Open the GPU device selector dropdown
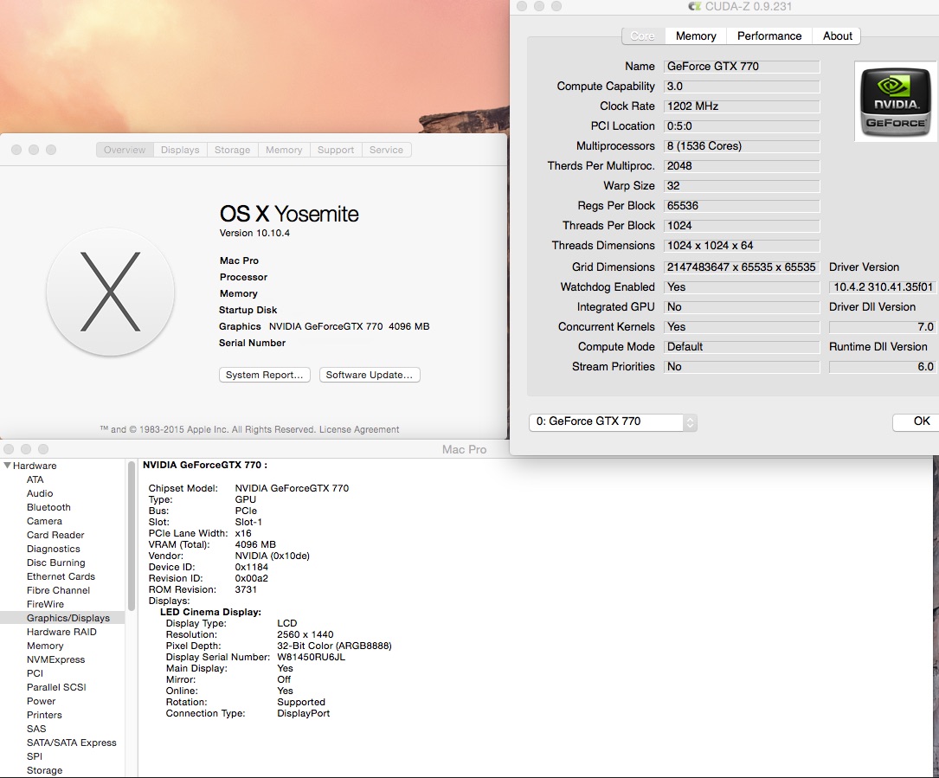The height and width of the screenshot is (778, 939). coord(613,421)
